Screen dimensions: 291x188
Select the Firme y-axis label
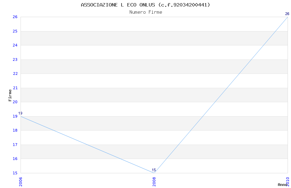click(10, 95)
